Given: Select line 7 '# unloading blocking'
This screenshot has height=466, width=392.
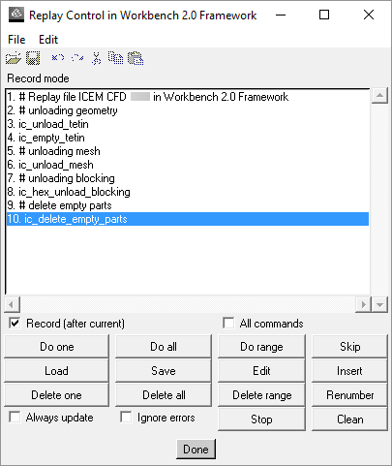Looking at the screenshot, I should [188, 178].
